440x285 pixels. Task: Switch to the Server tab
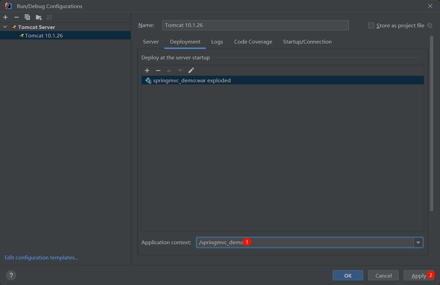point(151,42)
